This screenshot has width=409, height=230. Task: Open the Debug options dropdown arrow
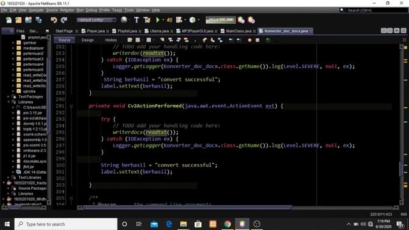click(185, 20)
